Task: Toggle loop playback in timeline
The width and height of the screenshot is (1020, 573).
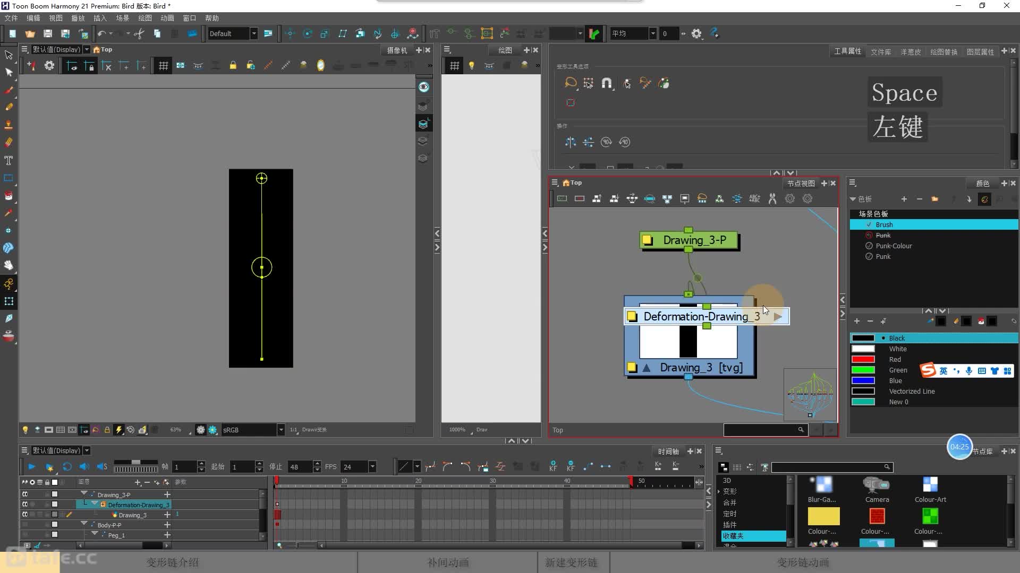Action: 67,466
